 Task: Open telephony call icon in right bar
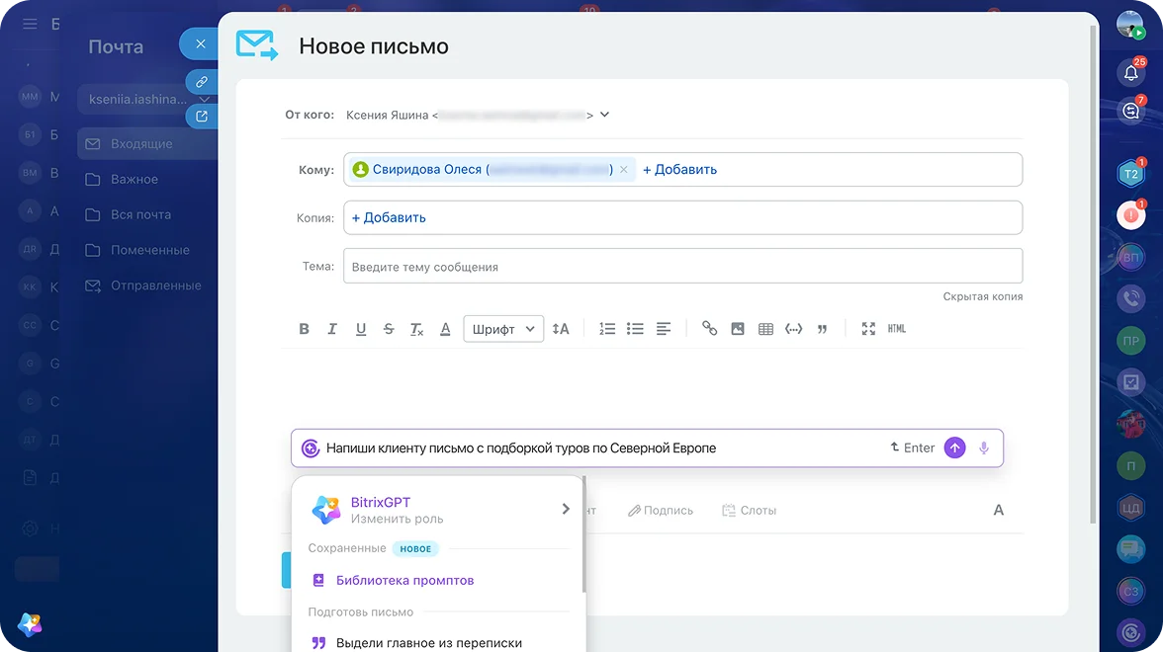[1130, 298]
